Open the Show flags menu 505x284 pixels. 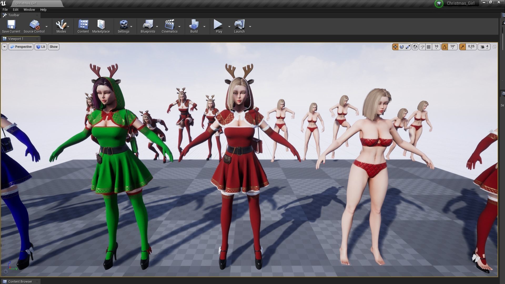point(53,47)
